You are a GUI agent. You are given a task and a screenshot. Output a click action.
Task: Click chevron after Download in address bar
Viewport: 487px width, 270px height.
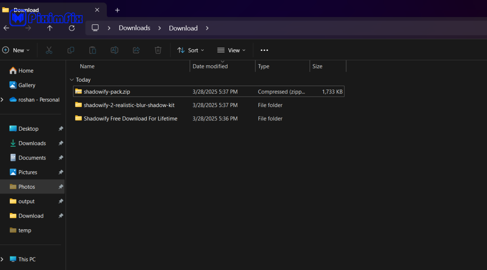[207, 28]
